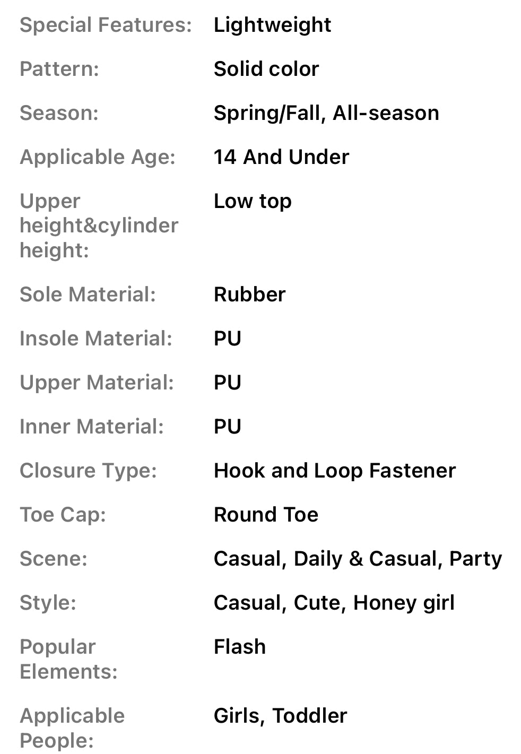Viewport: 521px width, 754px height.
Task: Select the 'Applicable People:' label
Action: pyautogui.click(x=72, y=728)
